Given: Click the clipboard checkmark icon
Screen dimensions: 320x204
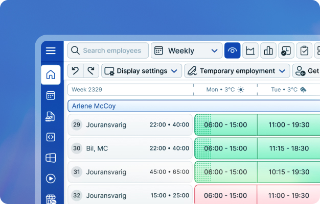Looking at the screenshot, I should click(x=305, y=50).
